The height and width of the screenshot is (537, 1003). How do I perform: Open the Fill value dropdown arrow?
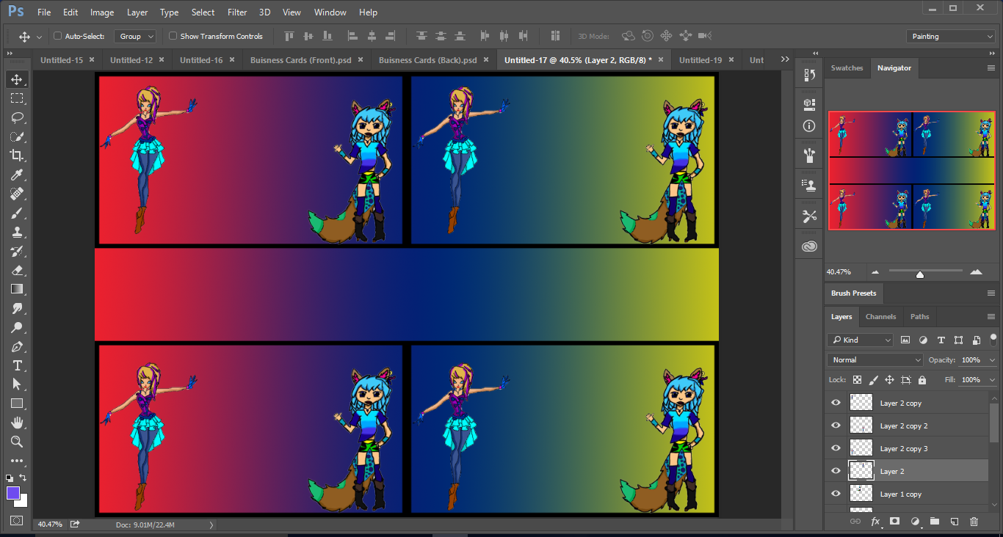[x=991, y=380]
